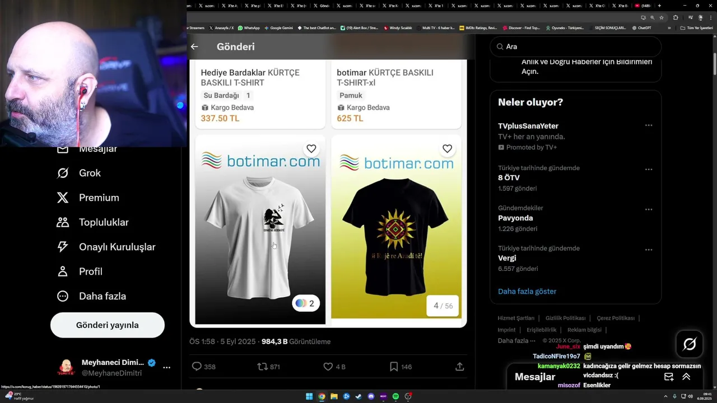
Task: Open Discord from the taskbar
Action: click(x=371, y=396)
